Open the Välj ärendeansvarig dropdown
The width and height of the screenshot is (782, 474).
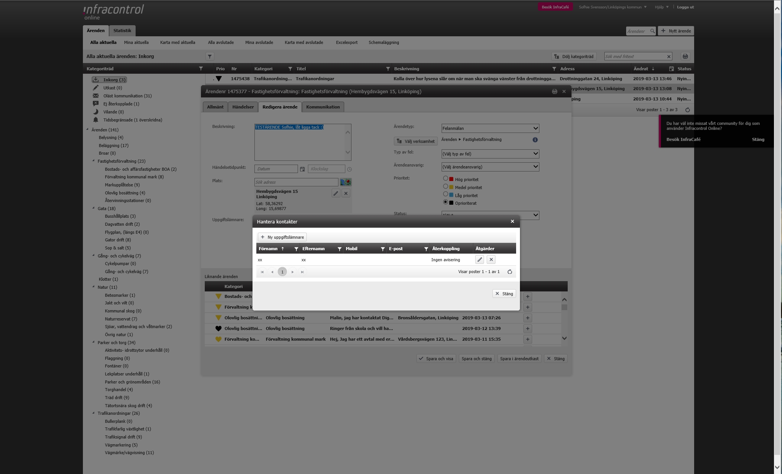(490, 167)
